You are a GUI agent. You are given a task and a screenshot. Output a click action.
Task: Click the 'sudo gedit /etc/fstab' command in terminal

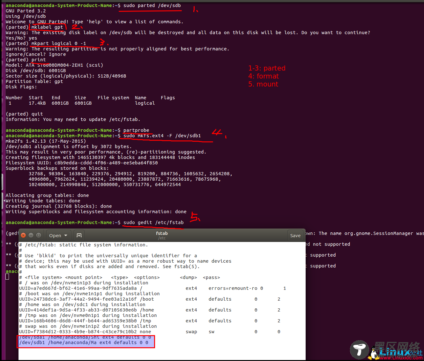point(153,222)
